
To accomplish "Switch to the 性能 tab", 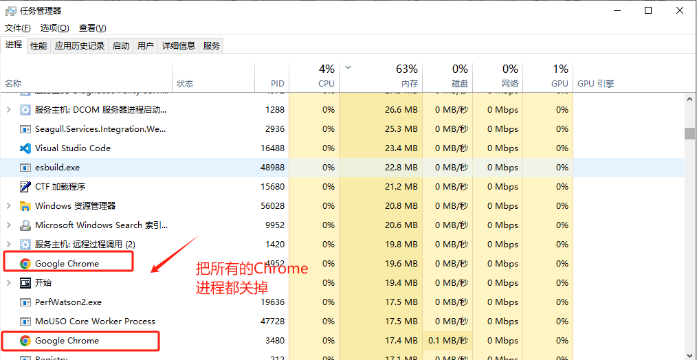I will [x=38, y=45].
